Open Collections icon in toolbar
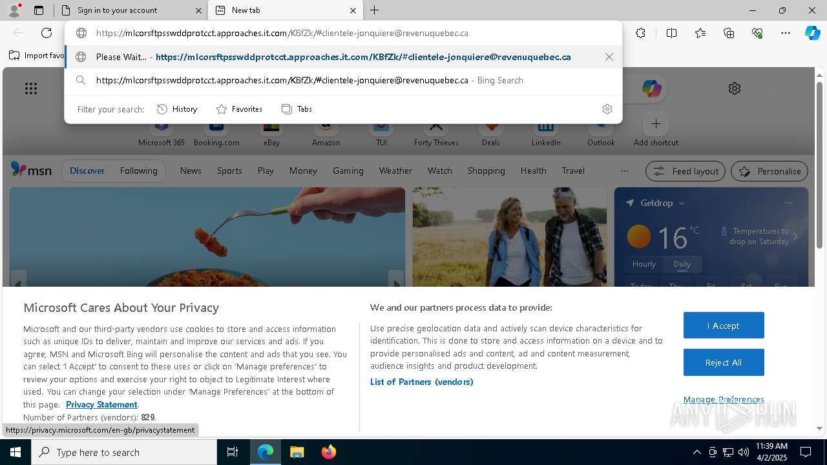This screenshot has width=827, height=465. tap(729, 33)
